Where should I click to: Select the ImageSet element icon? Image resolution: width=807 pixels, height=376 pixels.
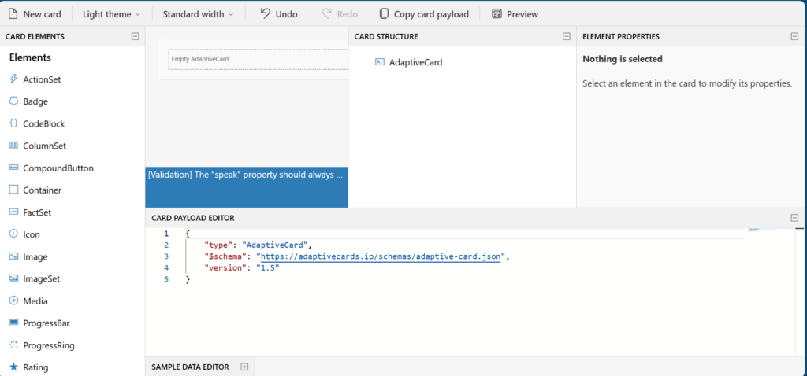coord(13,278)
